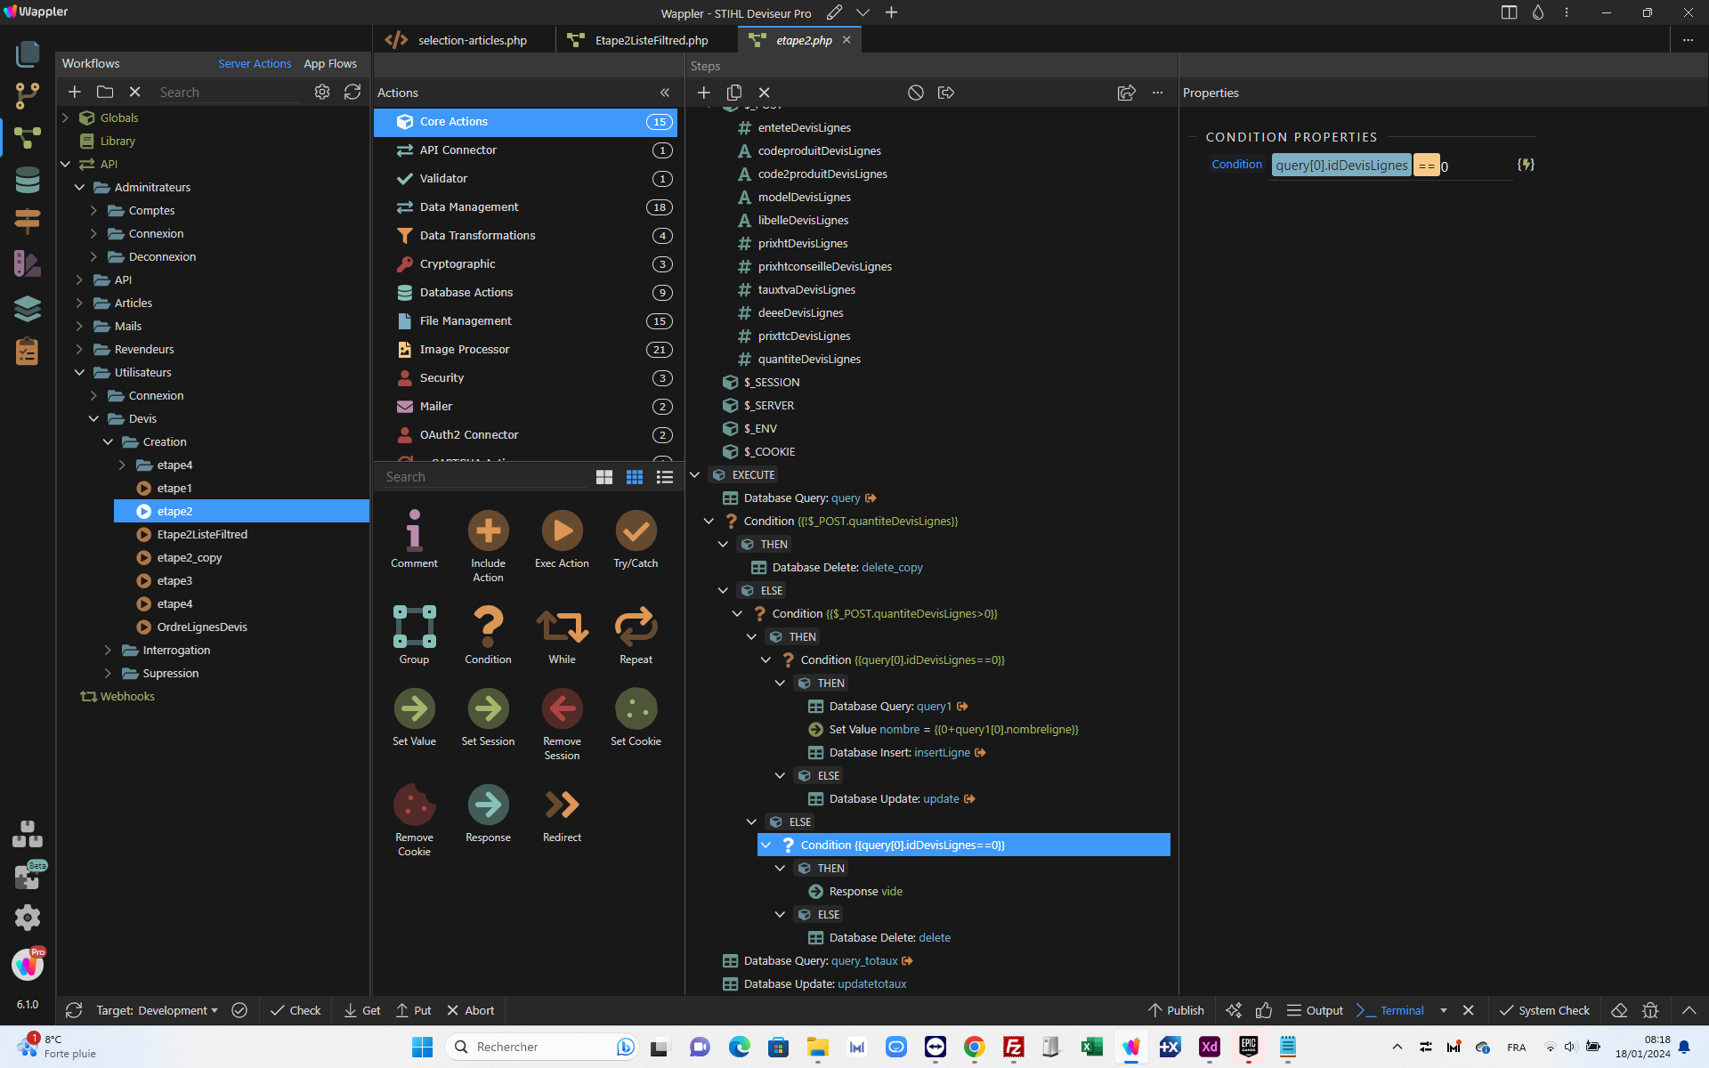This screenshot has height=1068, width=1709.
Task: Collapse the Utilisateurs folder
Action: click(x=79, y=372)
